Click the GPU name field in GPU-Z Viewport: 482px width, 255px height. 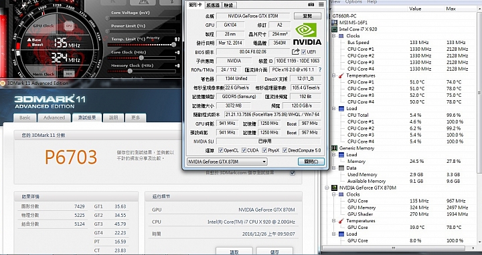coord(253,16)
